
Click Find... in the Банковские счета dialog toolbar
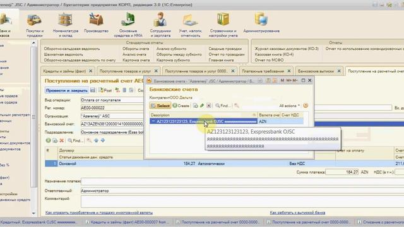[223, 105]
